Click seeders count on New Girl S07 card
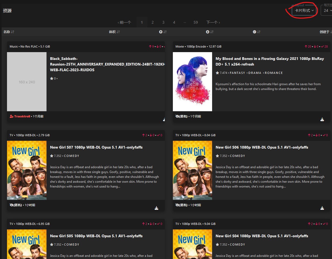The width and height of the screenshot is (332, 259). (x=145, y=135)
